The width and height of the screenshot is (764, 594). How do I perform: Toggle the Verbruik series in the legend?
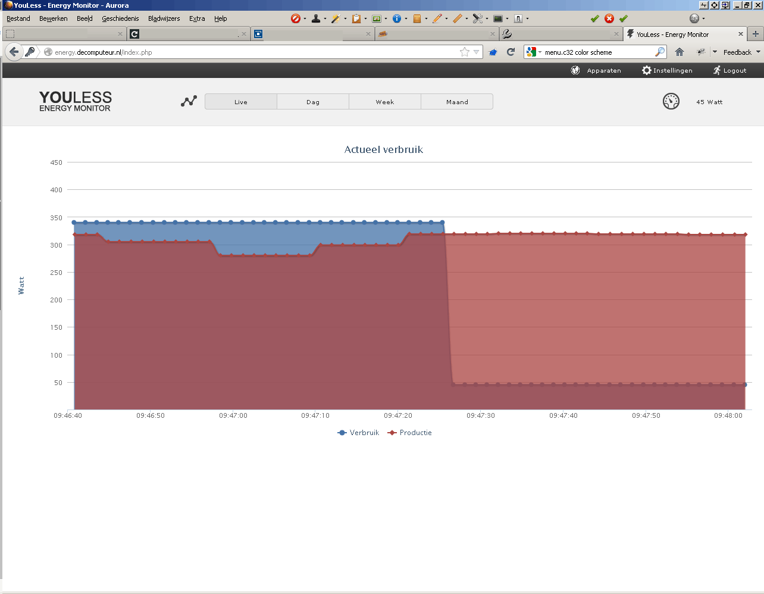[x=358, y=433]
